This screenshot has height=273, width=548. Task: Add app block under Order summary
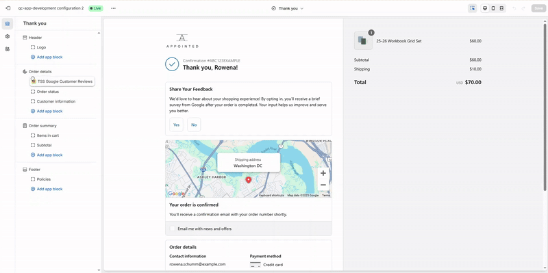coord(47,155)
